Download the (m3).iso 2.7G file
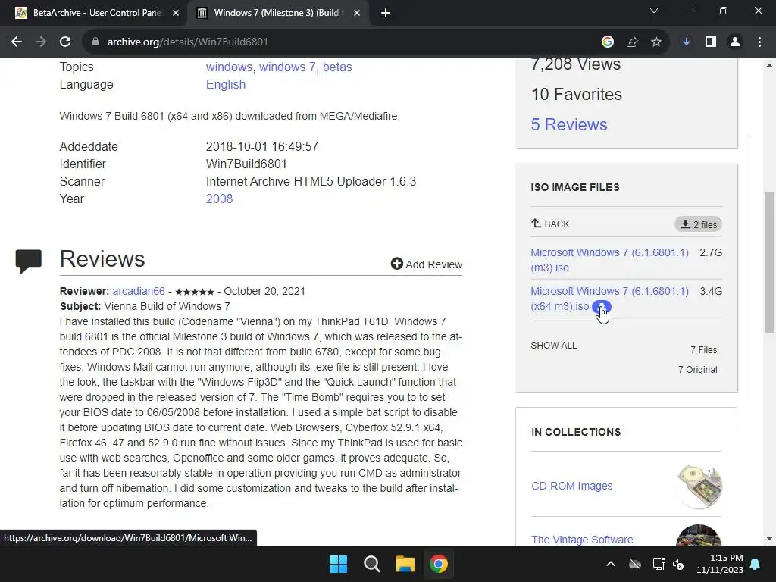Viewport: 776px width, 582px height. tap(609, 260)
